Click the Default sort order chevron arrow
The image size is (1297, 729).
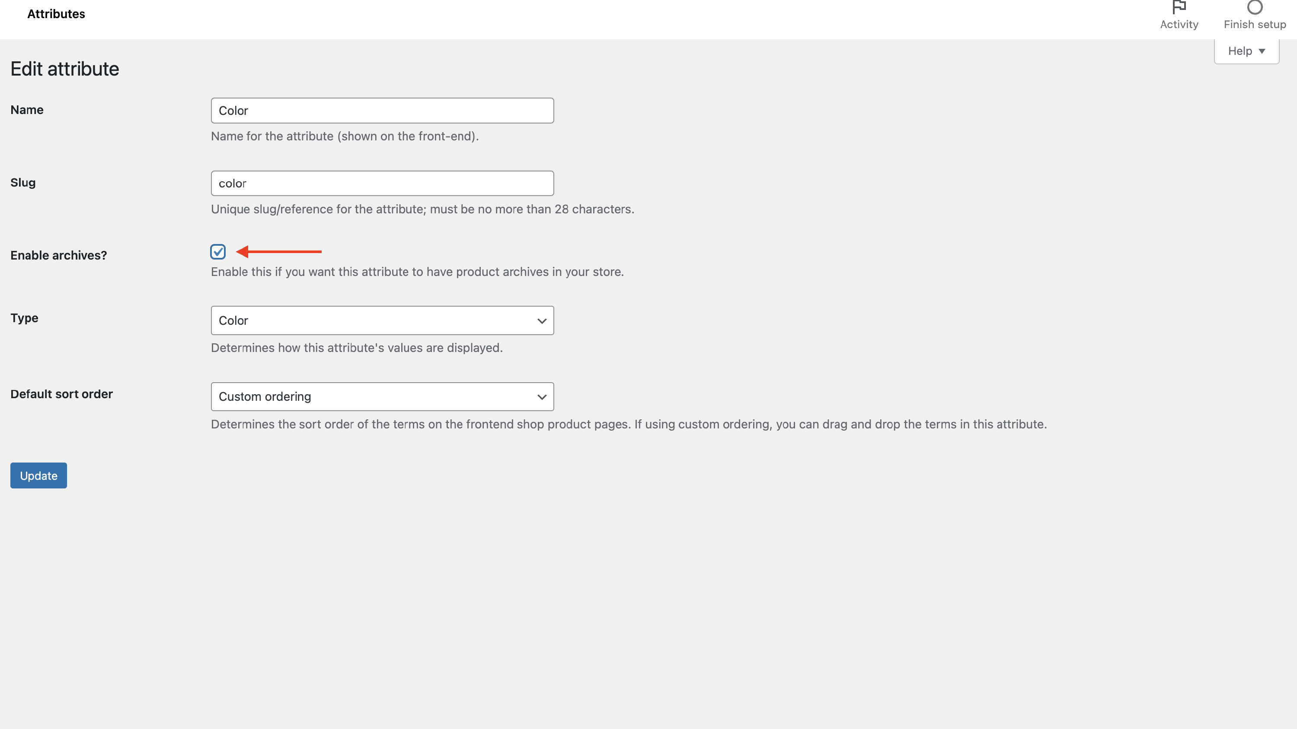point(542,397)
